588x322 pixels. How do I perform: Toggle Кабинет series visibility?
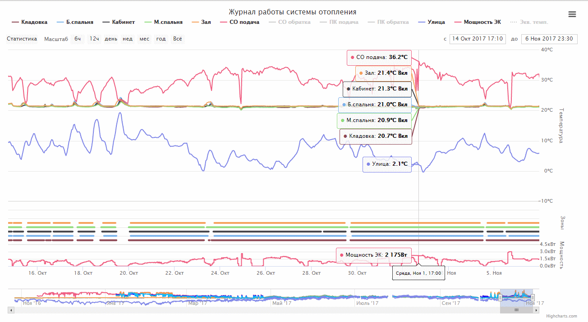119,22
